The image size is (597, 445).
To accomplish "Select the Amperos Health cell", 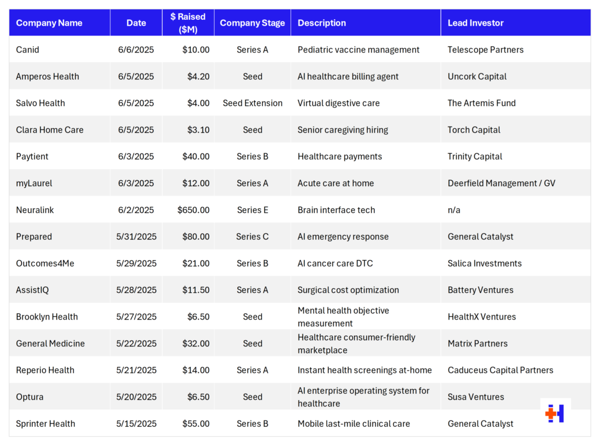I will [60, 76].
